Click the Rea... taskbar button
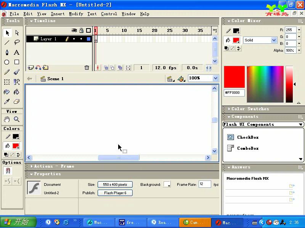The image size is (305, 228). click(163, 222)
